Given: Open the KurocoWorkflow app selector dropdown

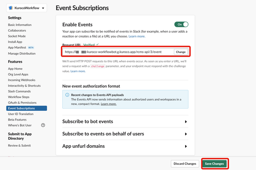Looking at the screenshot, I should click(26, 8).
